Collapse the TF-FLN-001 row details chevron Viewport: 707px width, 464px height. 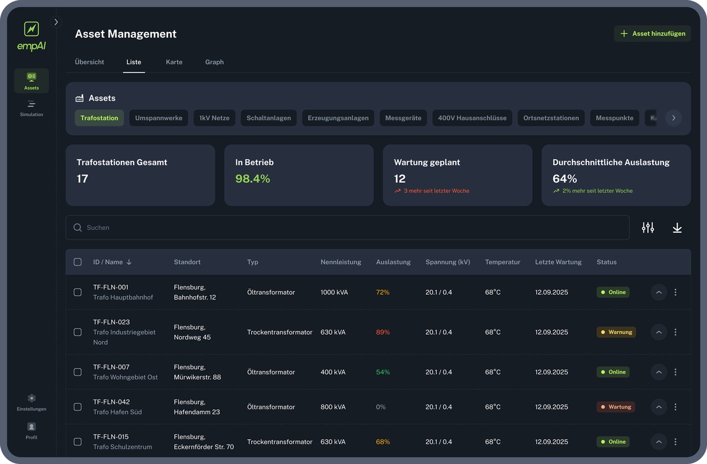click(x=659, y=292)
